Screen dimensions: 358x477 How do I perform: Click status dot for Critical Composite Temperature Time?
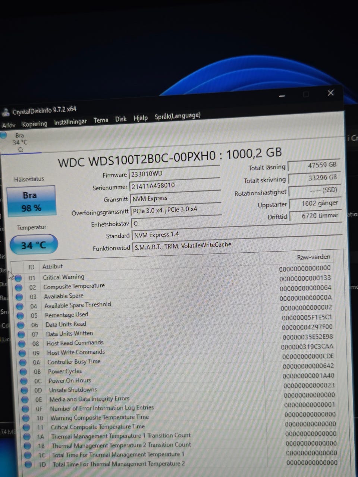coord(26,427)
